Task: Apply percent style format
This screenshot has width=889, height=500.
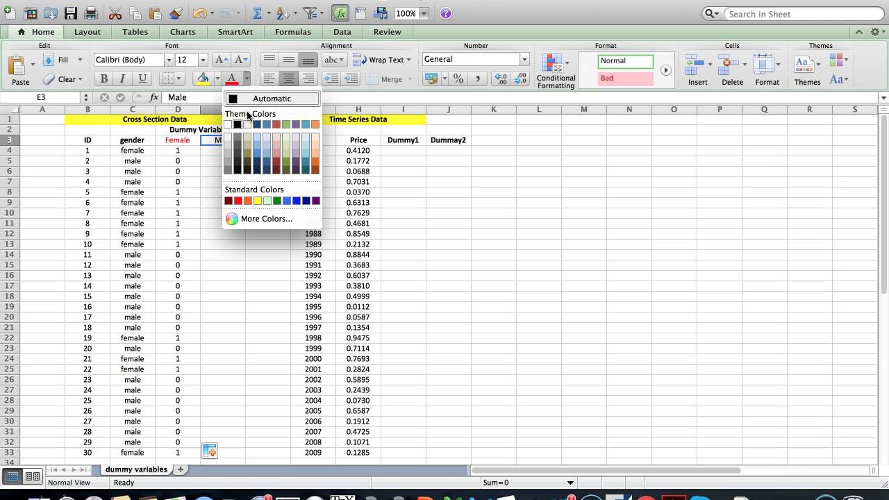Action: coord(458,79)
